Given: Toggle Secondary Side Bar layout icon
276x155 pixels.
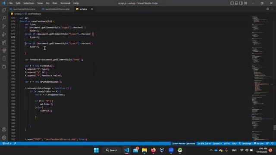Looking at the screenshot, I should pyautogui.click(x=241, y=3).
